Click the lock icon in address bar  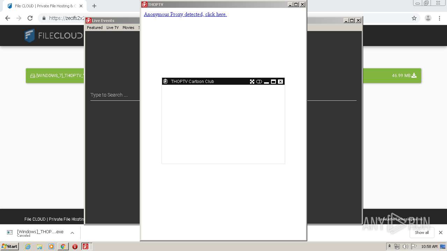pyautogui.click(x=44, y=18)
